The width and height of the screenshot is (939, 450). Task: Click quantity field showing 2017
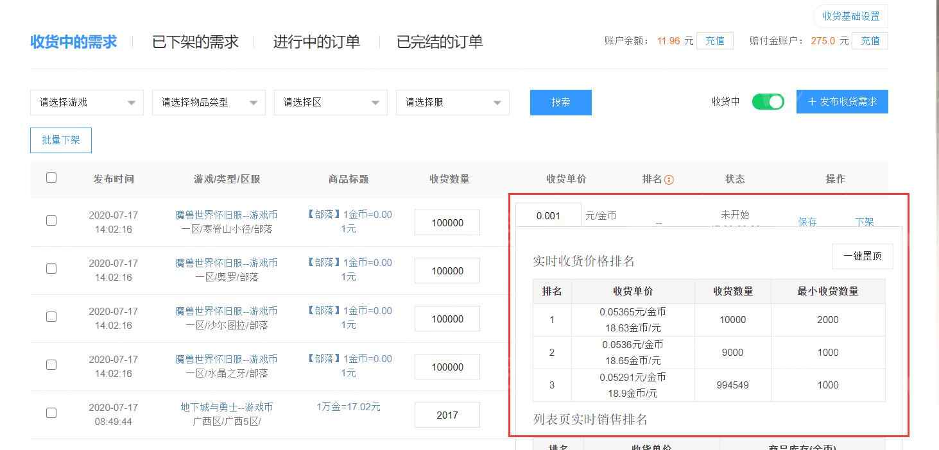coord(447,415)
